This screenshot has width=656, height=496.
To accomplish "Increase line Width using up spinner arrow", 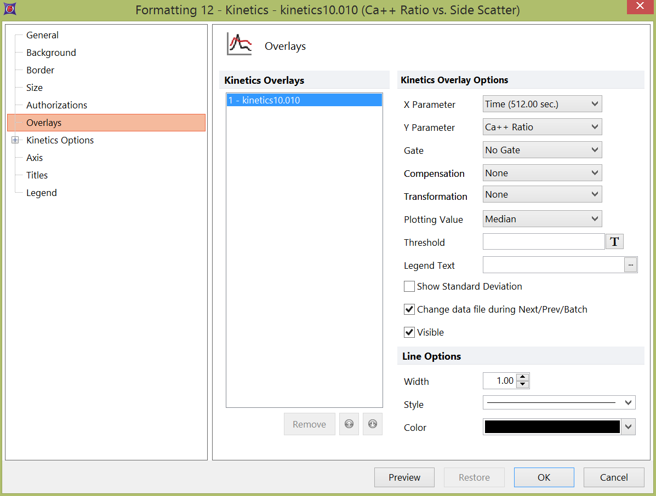I will (x=523, y=377).
